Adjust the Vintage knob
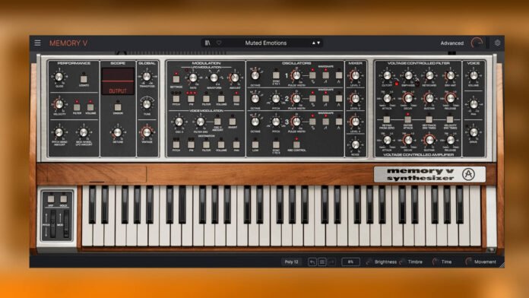This screenshot has width=529, height=298. pos(147,132)
